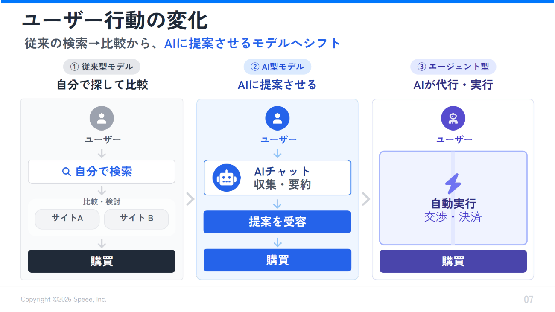Click the purple robot agent avatar
The width and height of the screenshot is (555, 312).
453,118
